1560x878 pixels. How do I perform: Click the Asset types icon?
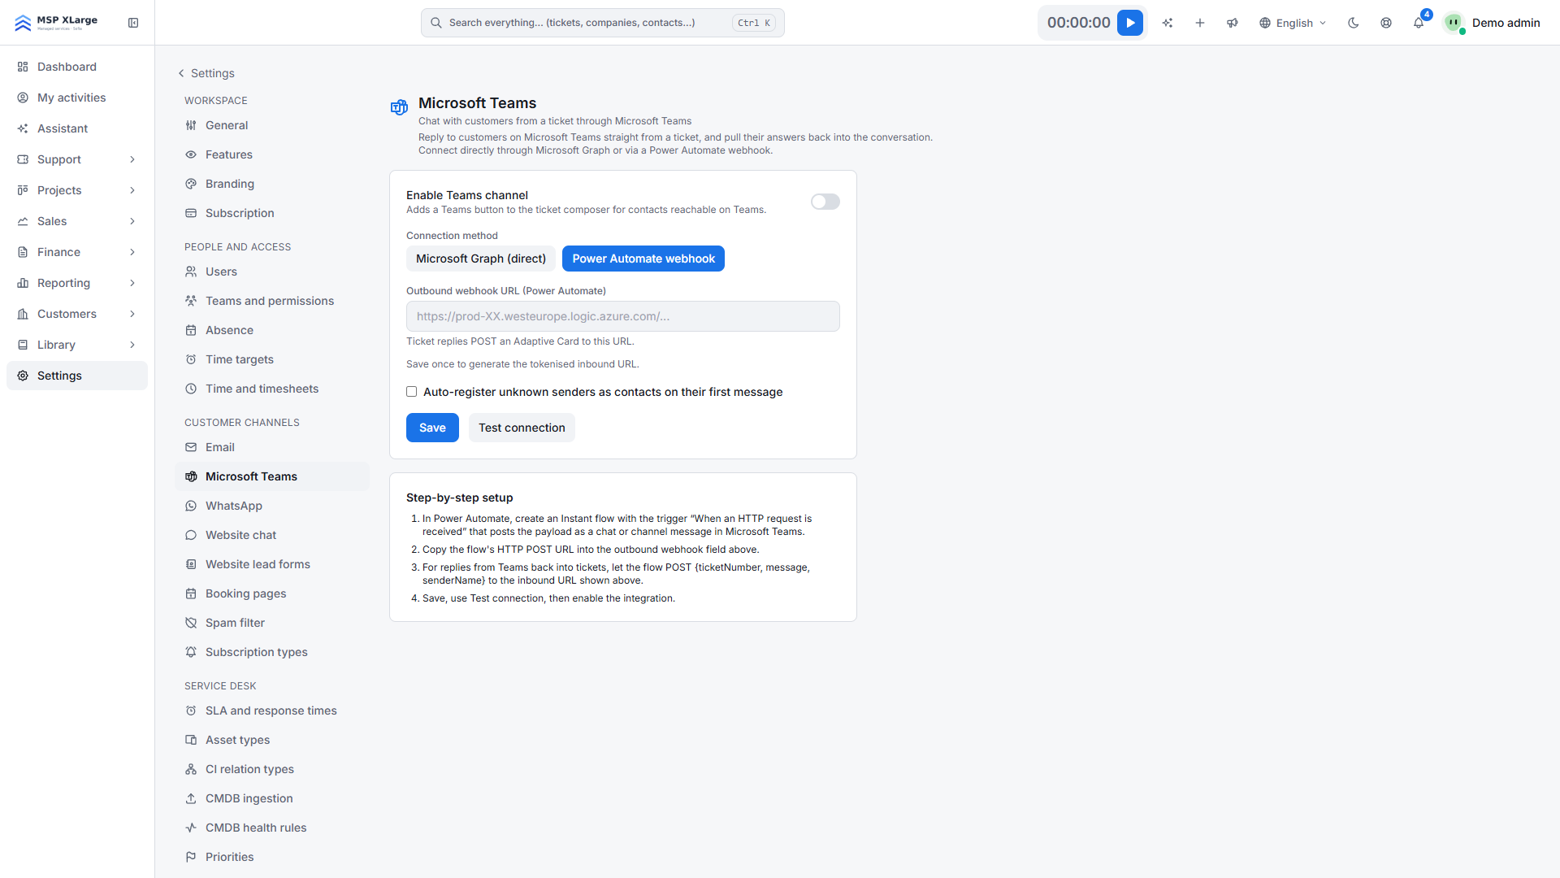click(191, 740)
